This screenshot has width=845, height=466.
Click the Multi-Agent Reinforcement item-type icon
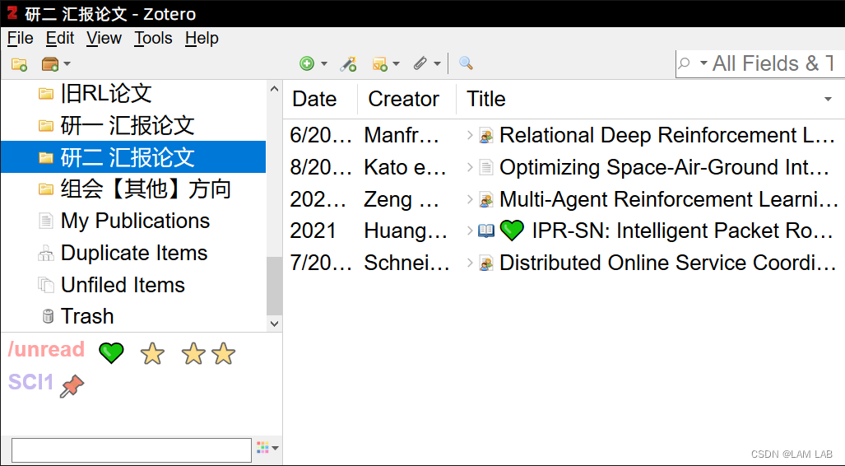pyautogui.click(x=486, y=200)
